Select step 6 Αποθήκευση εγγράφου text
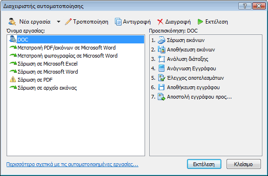 193,87
